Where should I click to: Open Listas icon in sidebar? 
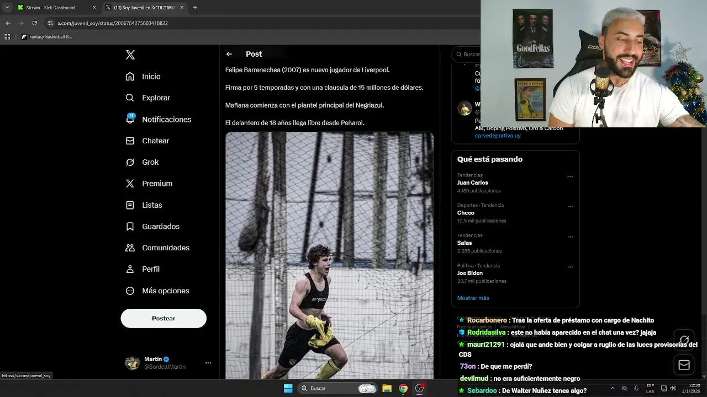pos(130,205)
